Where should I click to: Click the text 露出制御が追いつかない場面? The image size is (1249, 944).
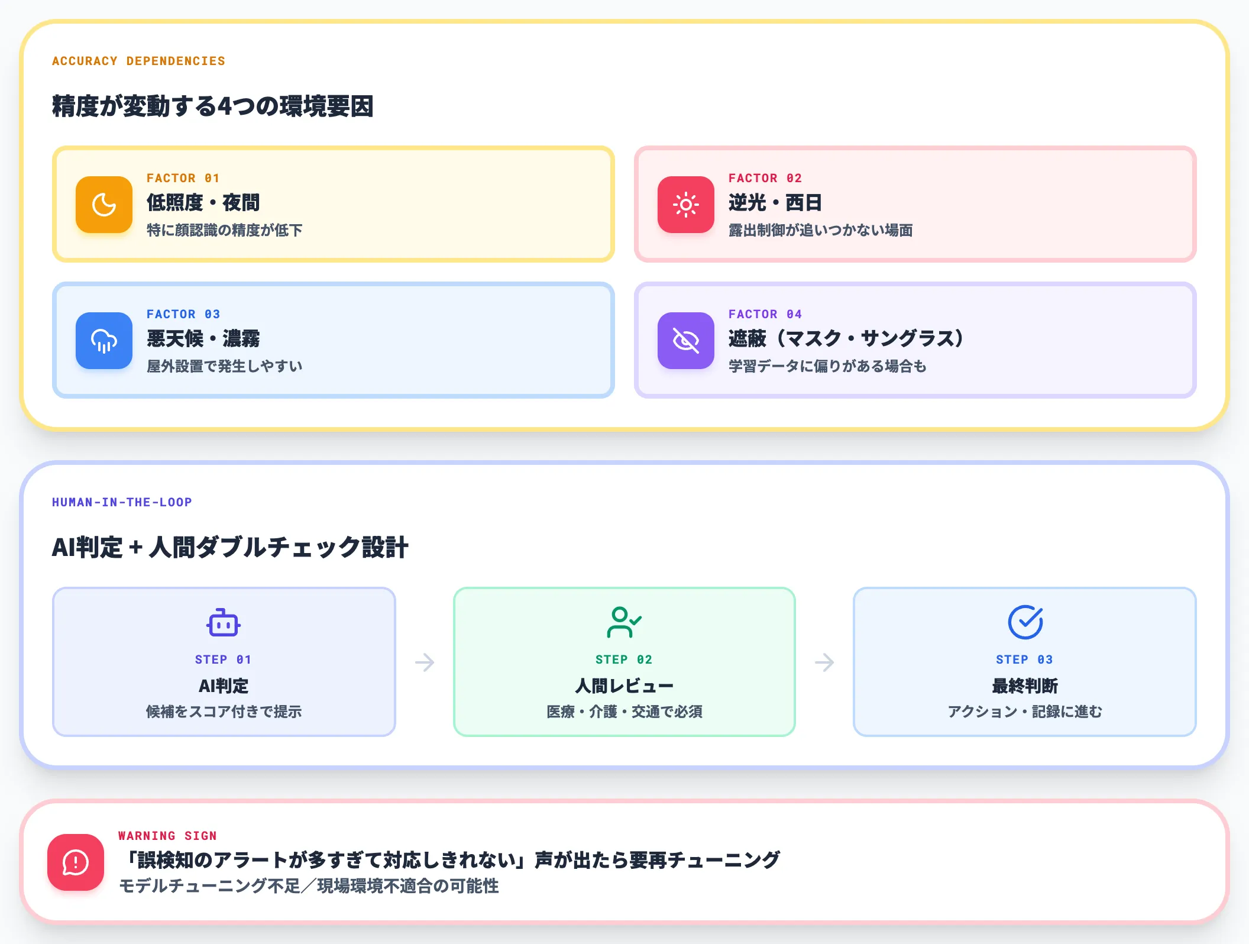click(821, 230)
